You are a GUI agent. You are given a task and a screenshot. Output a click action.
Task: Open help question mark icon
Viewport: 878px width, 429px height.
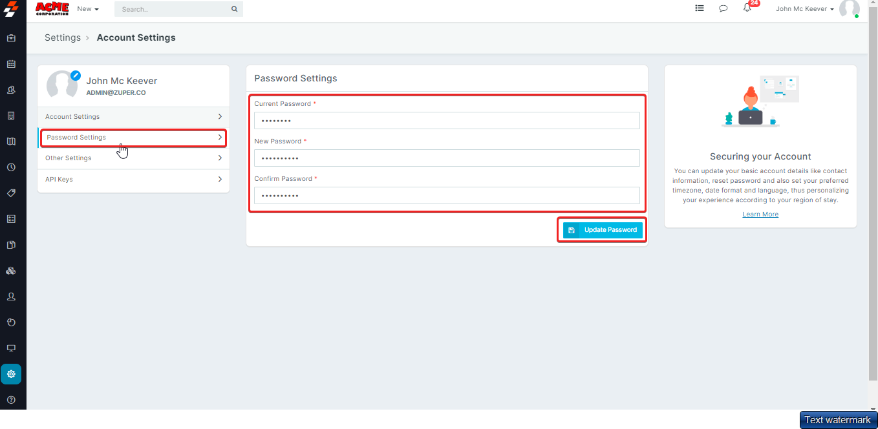11,400
